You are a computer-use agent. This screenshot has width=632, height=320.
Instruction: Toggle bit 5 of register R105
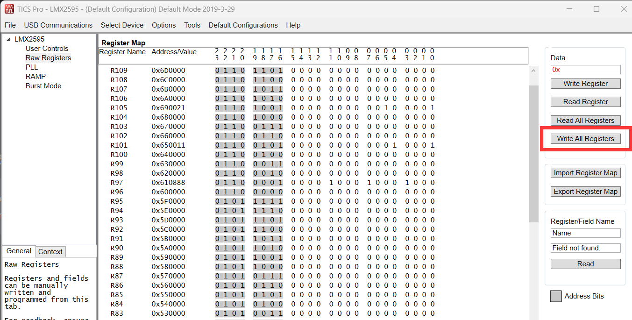click(x=385, y=108)
